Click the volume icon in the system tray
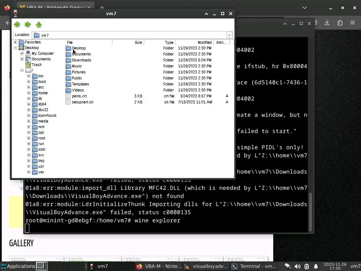Viewport: 361px width, 271px height. coord(297,266)
